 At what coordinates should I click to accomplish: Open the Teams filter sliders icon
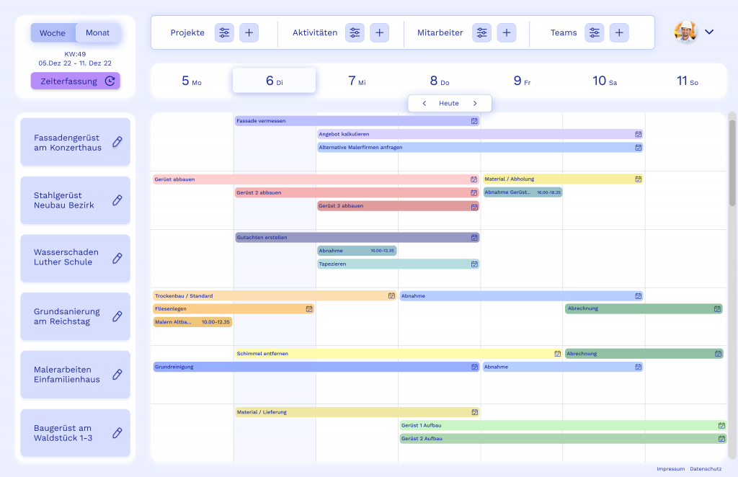[x=594, y=32]
